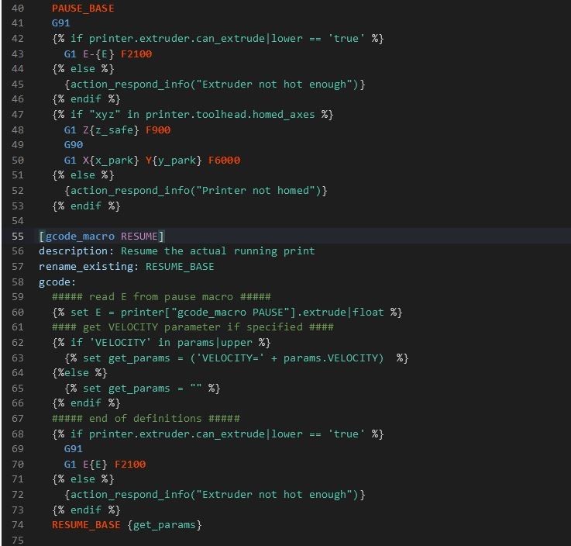This screenshot has height=546, width=571.
Task: Click comment 'get VELOCITY parameter if specified'
Action: click(x=193, y=327)
